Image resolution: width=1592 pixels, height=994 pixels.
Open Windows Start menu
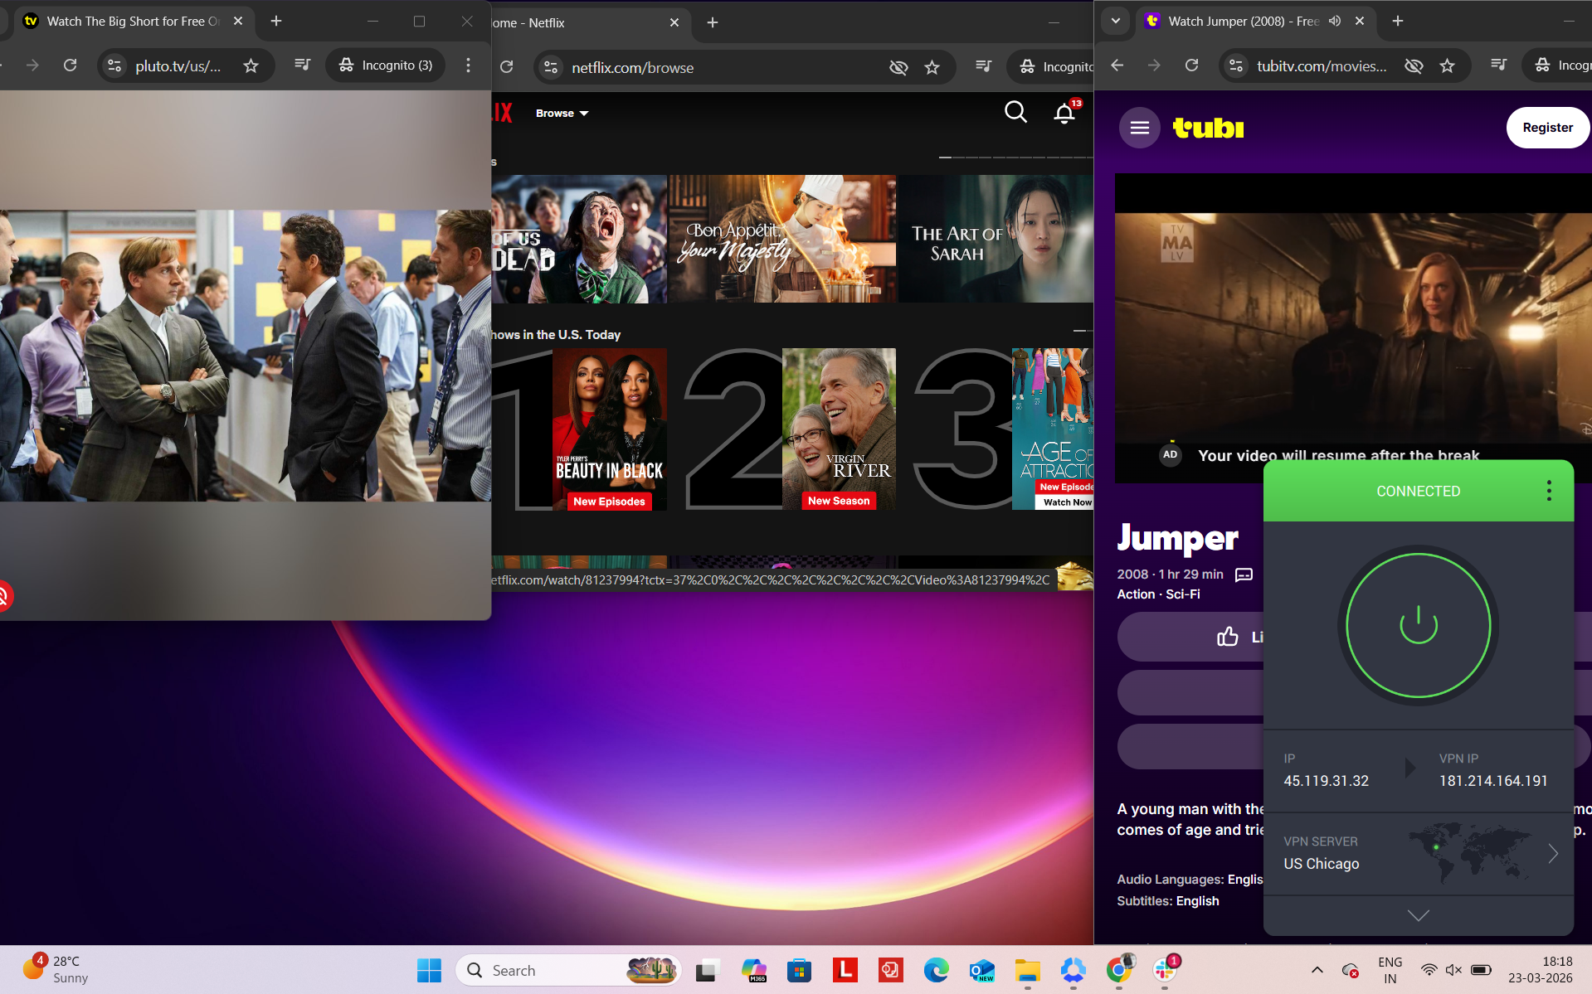(429, 970)
